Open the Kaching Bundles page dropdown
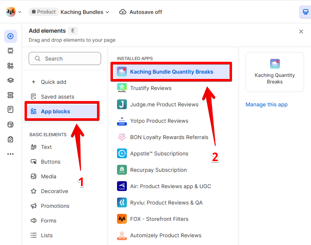 pos(85,12)
